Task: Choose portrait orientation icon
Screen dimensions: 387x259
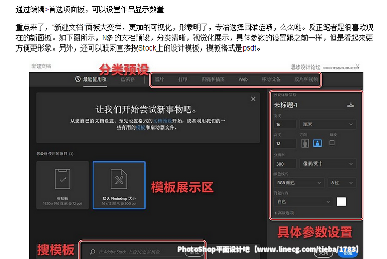Action: [x=305, y=143]
